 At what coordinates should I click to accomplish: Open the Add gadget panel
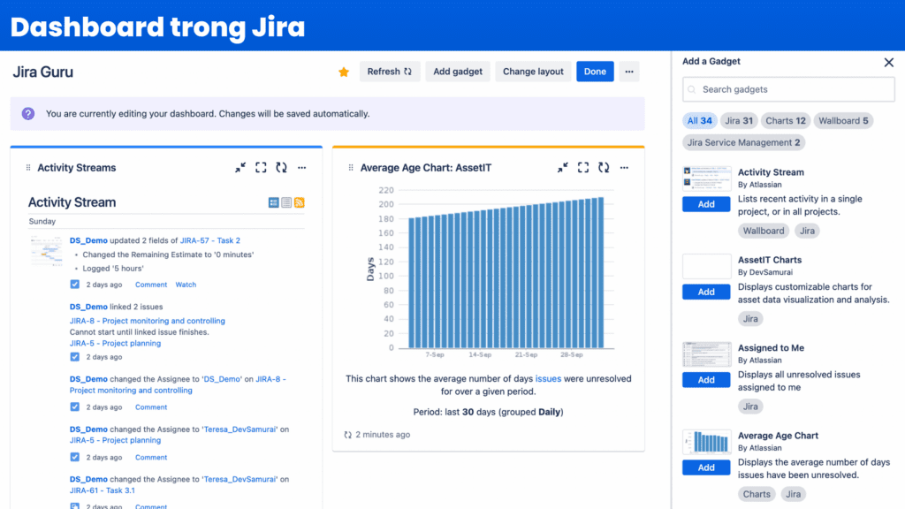tap(458, 72)
